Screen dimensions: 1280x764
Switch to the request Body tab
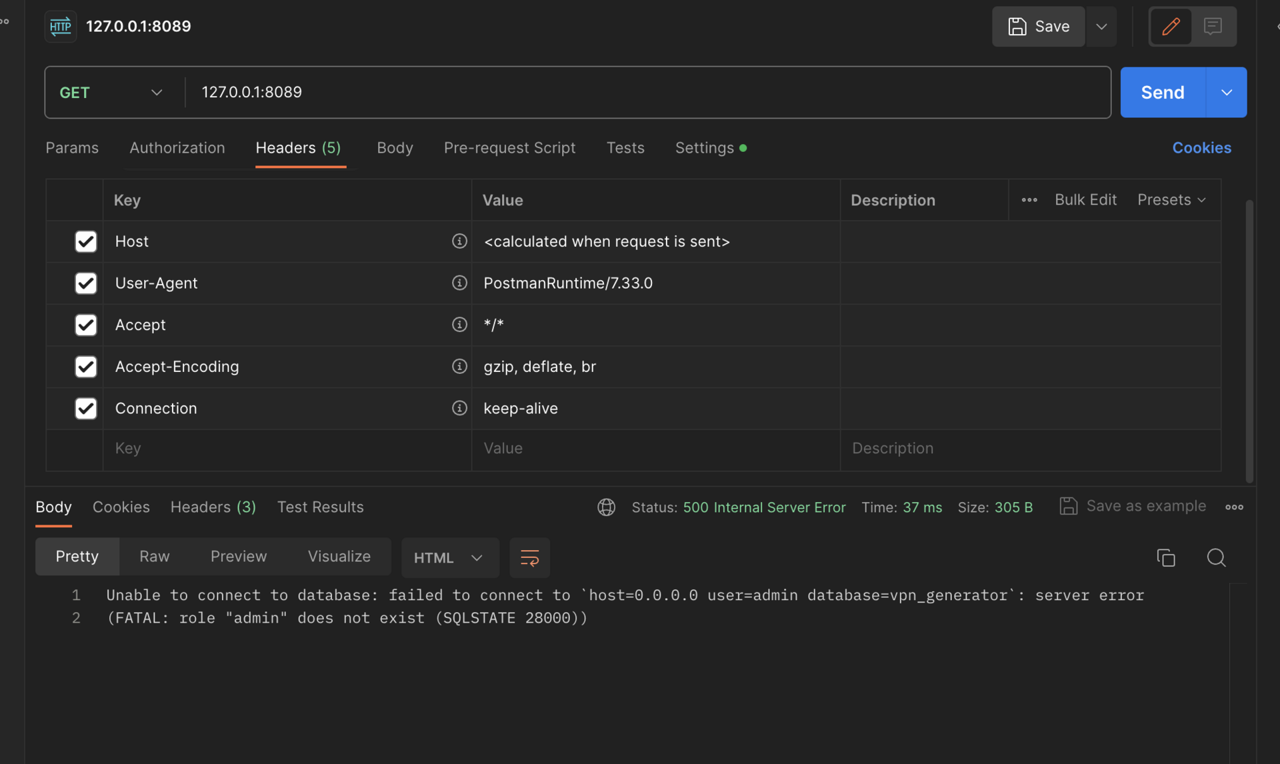[395, 148]
